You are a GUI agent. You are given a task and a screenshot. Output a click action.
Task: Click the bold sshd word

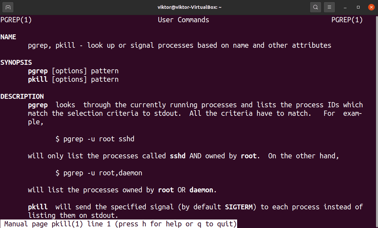coord(177,156)
